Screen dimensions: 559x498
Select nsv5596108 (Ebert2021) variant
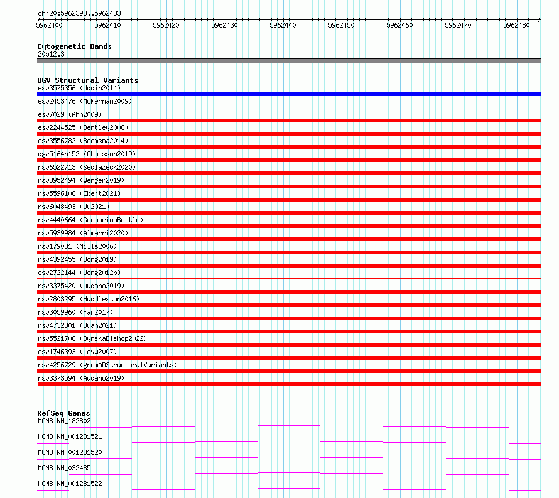click(79, 193)
